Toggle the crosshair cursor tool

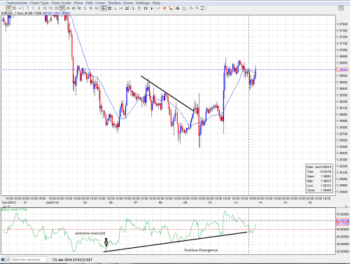[x=104, y=8]
